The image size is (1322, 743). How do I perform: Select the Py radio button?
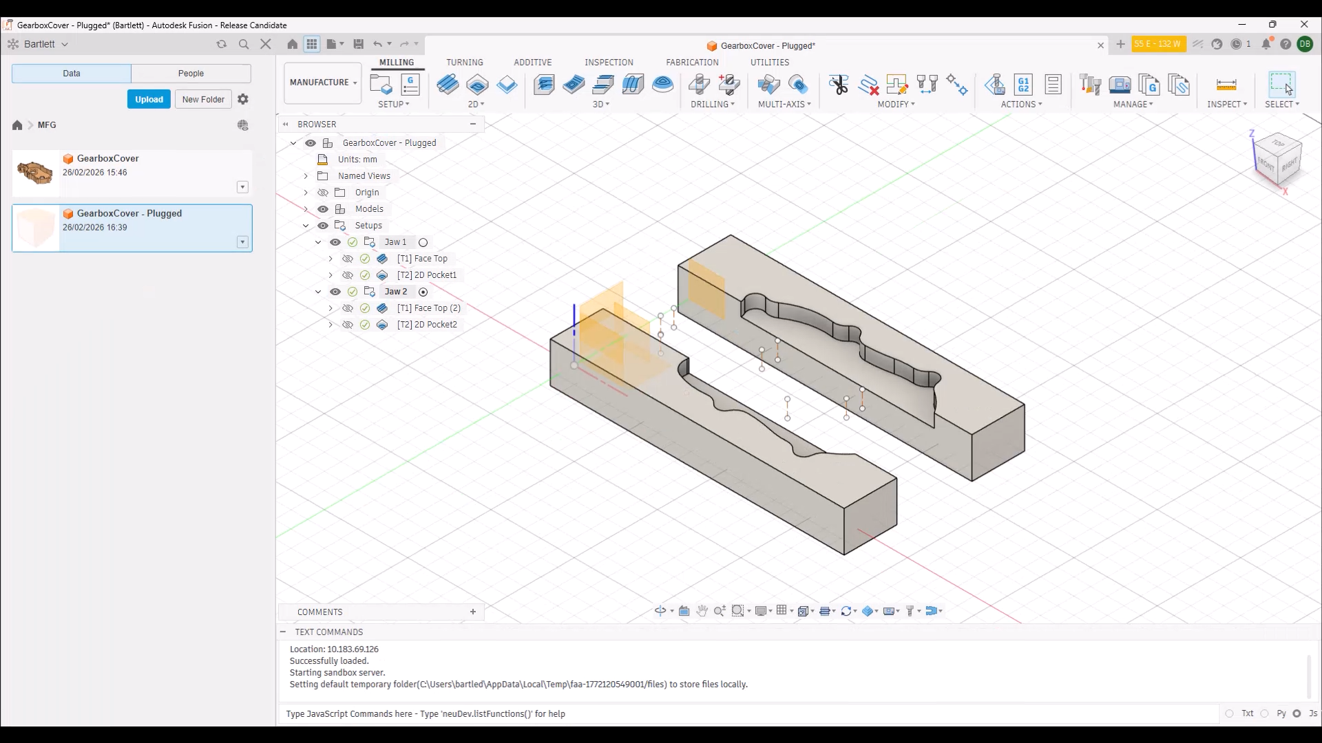click(x=1265, y=713)
